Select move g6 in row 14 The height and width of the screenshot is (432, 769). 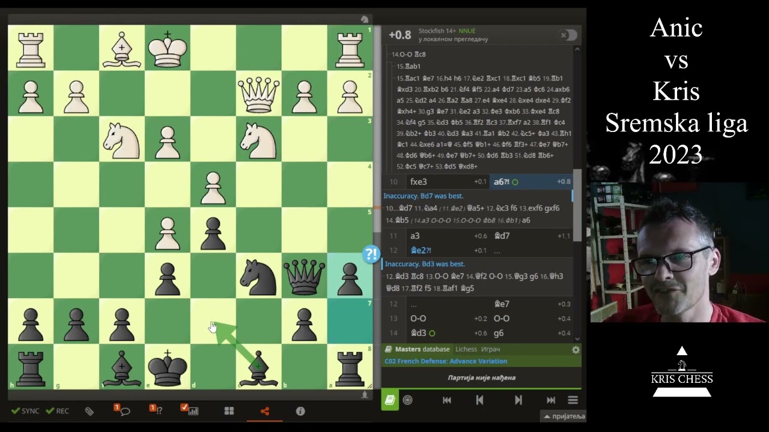pyautogui.click(x=531, y=333)
